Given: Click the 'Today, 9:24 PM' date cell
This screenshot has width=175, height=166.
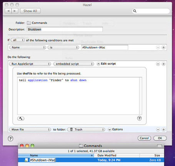Looking at the screenshot, I should pos(109,160).
